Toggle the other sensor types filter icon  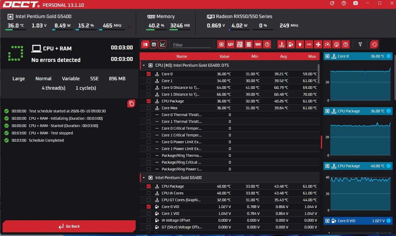(x=345, y=44)
